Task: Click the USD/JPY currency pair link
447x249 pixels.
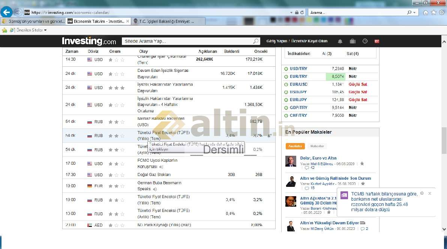Action: tap(298, 92)
